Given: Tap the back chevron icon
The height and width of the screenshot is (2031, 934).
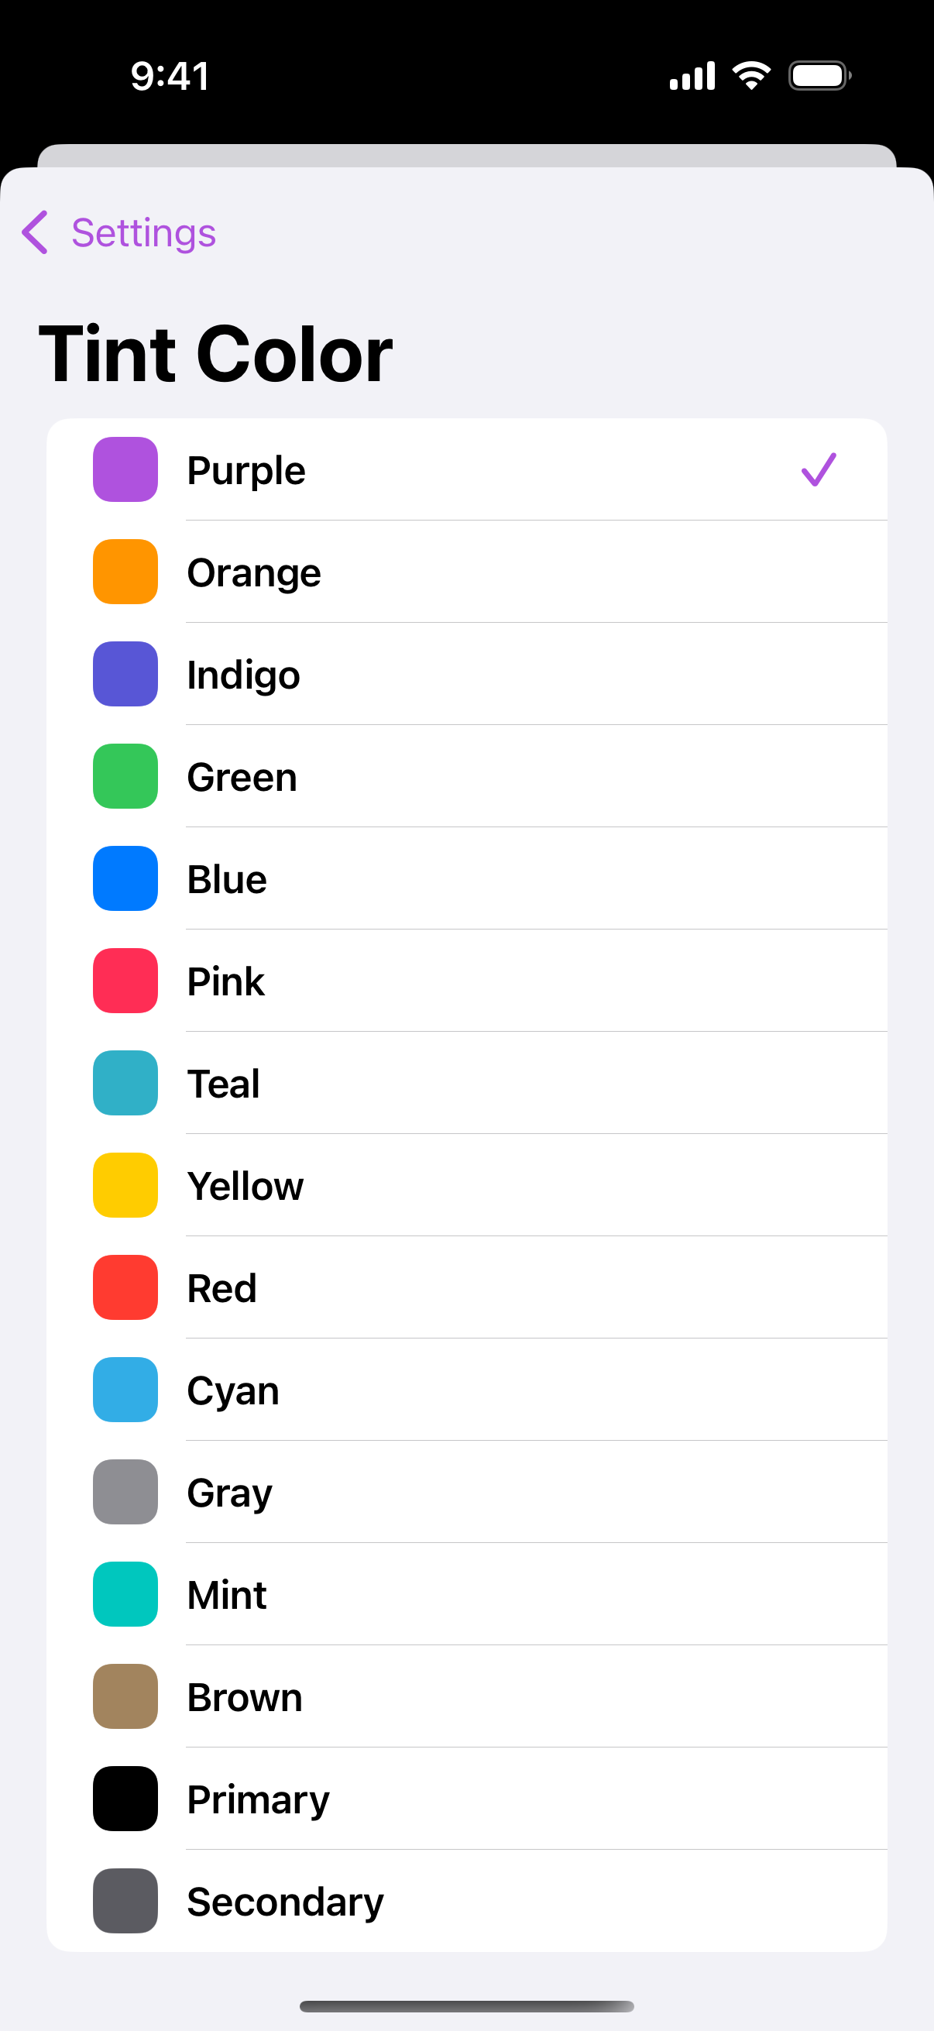Looking at the screenshot, I should coord(36,232).
